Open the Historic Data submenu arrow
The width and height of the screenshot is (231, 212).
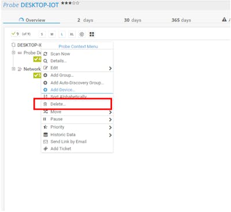[110, 135]
